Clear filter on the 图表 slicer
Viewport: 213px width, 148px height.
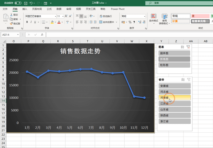point(188,47)
